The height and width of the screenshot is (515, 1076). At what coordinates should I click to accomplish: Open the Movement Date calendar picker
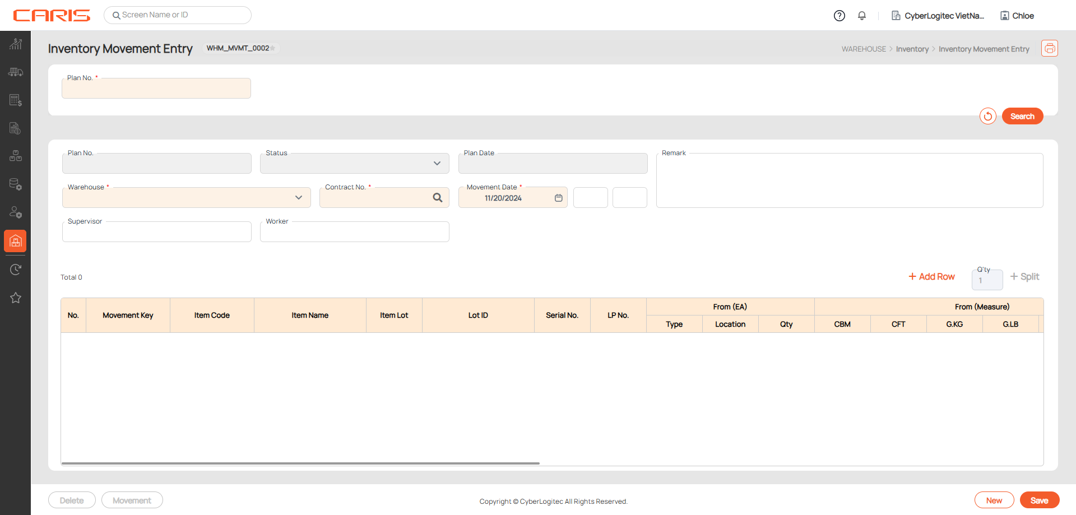558,198
